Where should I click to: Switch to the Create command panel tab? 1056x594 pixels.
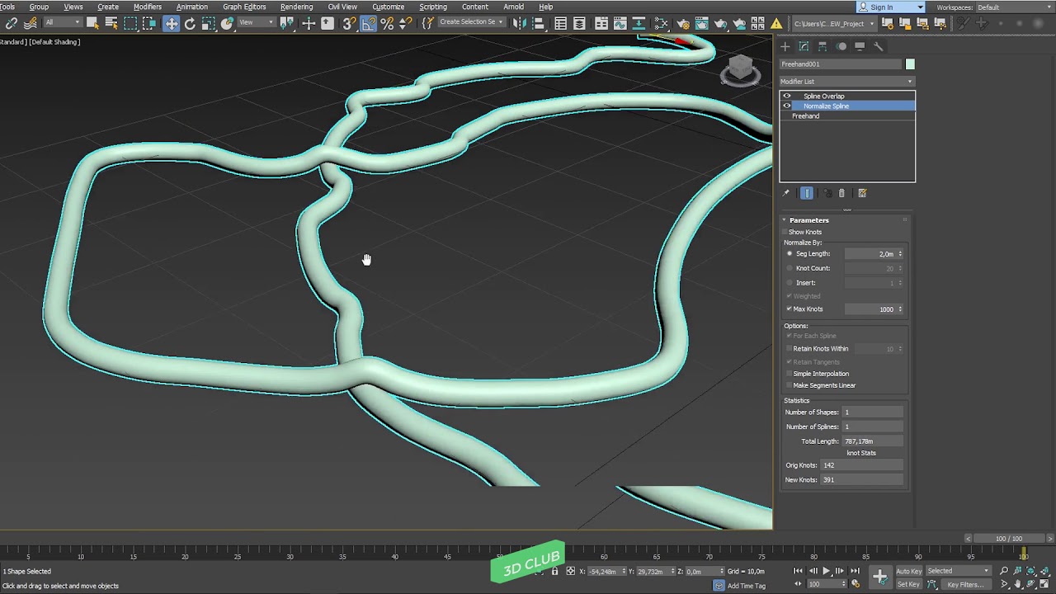tap(785, 46)
